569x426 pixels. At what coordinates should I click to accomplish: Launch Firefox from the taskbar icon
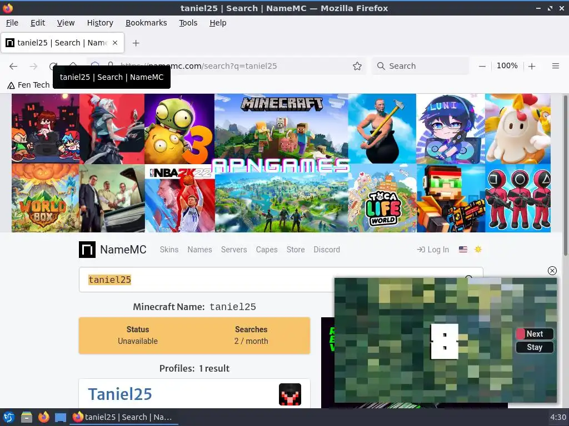(x=43, y=417)
